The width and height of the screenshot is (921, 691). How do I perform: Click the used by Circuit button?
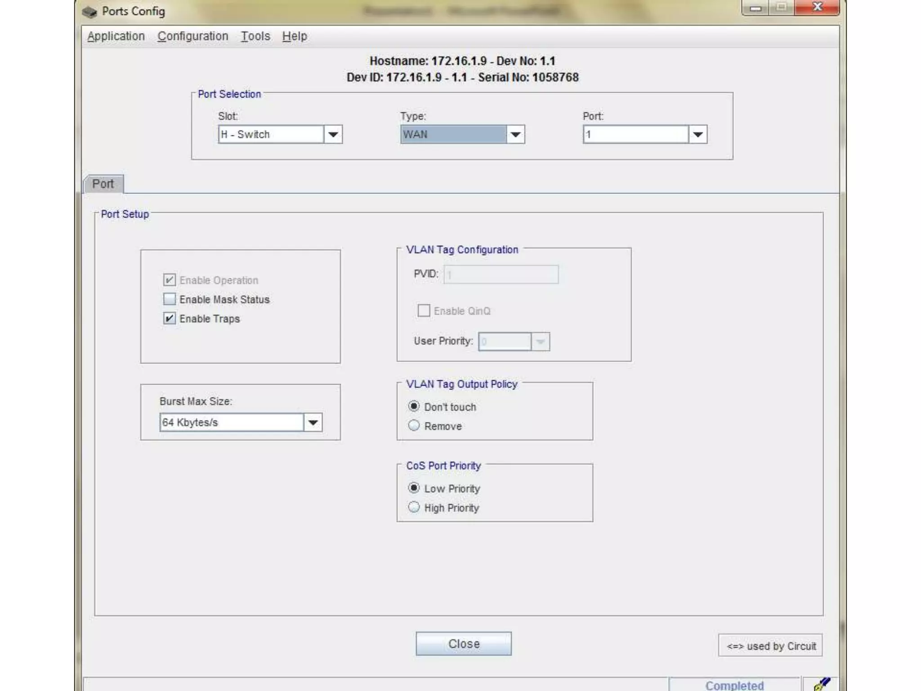point(770,646)
